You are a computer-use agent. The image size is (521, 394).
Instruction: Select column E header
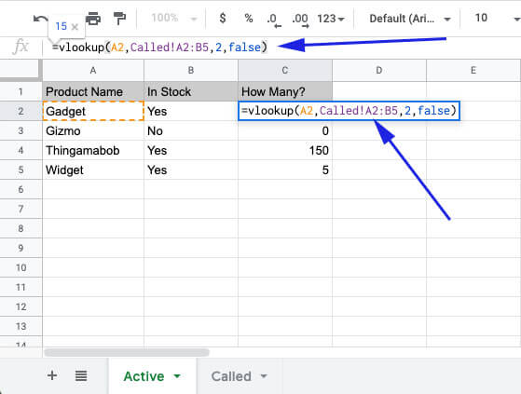tap(473, 71)
